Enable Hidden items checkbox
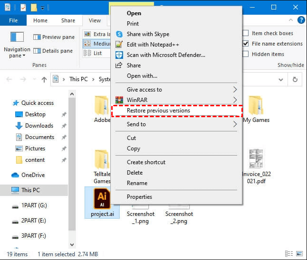Image resolution: width=307 pixels, height=260 pixels. point(246,54)
